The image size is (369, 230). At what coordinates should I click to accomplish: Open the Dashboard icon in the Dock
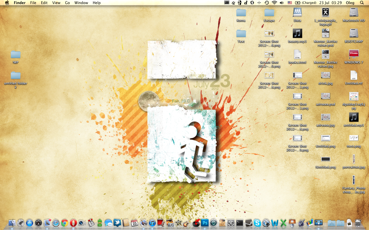click(x=38, y=223)
